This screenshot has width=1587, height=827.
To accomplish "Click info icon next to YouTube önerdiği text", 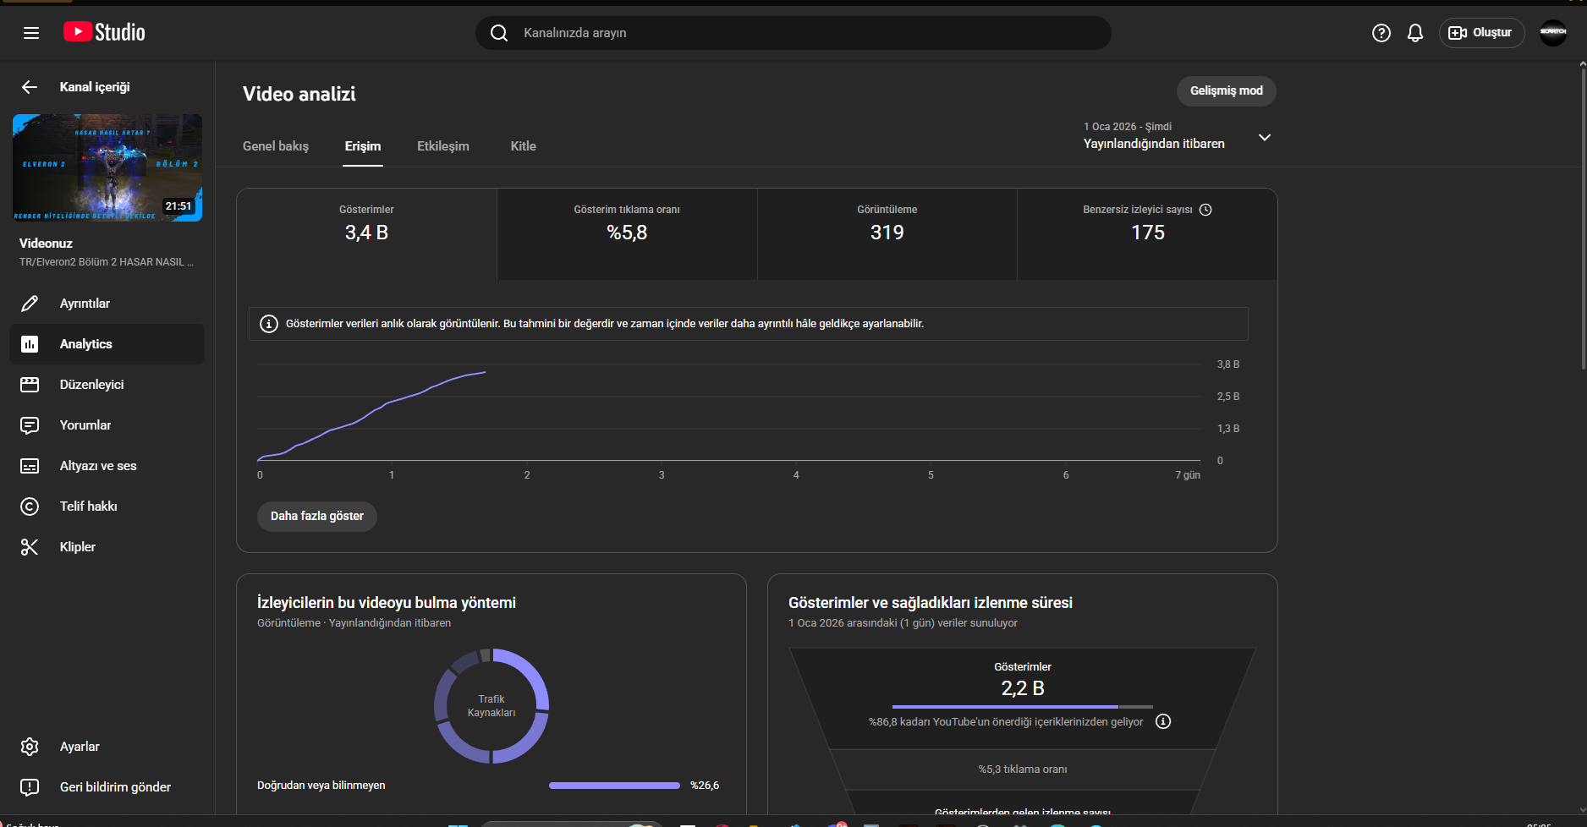I will [x=1164, y=721].
